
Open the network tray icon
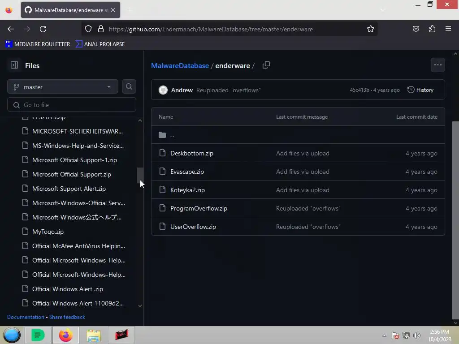406,335
